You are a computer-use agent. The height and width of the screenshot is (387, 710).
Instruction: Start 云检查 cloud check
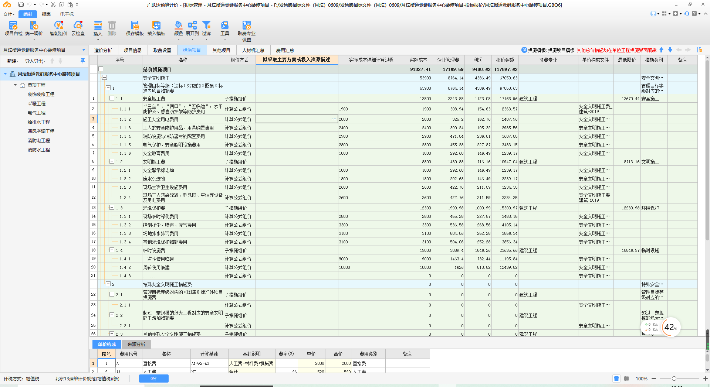coord(78,28)
